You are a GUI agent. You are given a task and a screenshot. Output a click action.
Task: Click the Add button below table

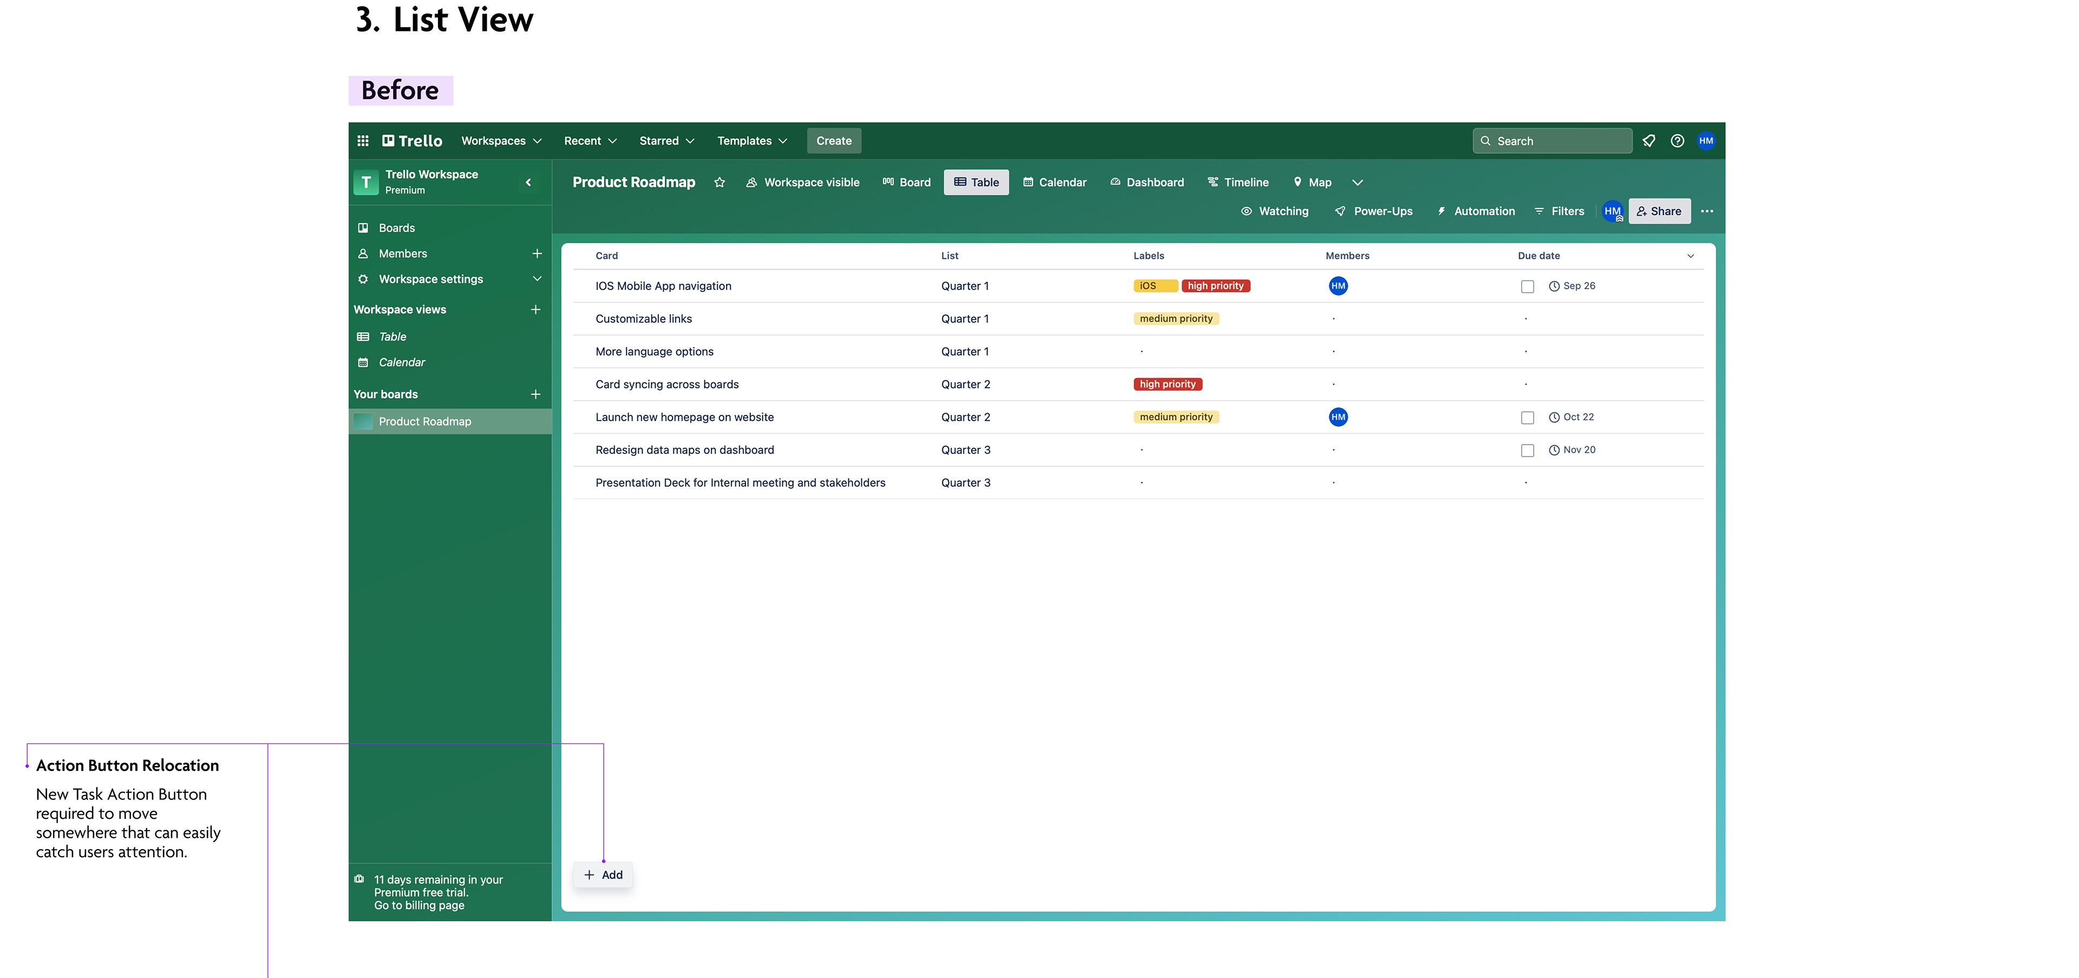coord(602,875)
